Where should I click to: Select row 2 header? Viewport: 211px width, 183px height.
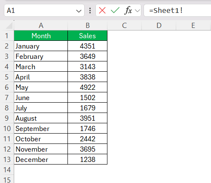coord(7,46)
